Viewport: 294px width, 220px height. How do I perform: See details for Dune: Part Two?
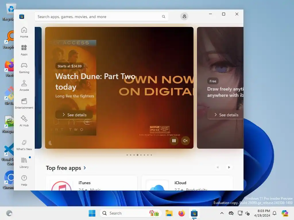tap(74, 115)
